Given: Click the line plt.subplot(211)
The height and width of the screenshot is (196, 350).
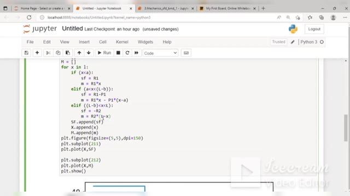Looking at the screenshot, I should 81,144.
